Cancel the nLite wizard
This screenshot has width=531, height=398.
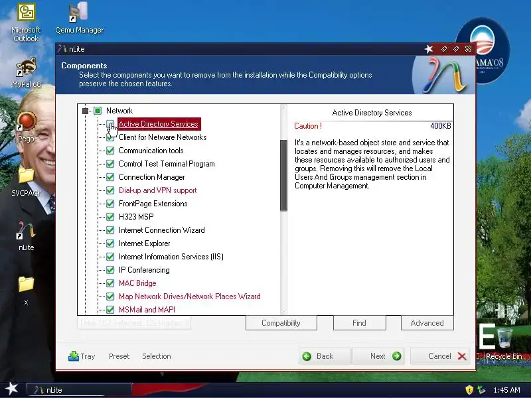(439, 356)
